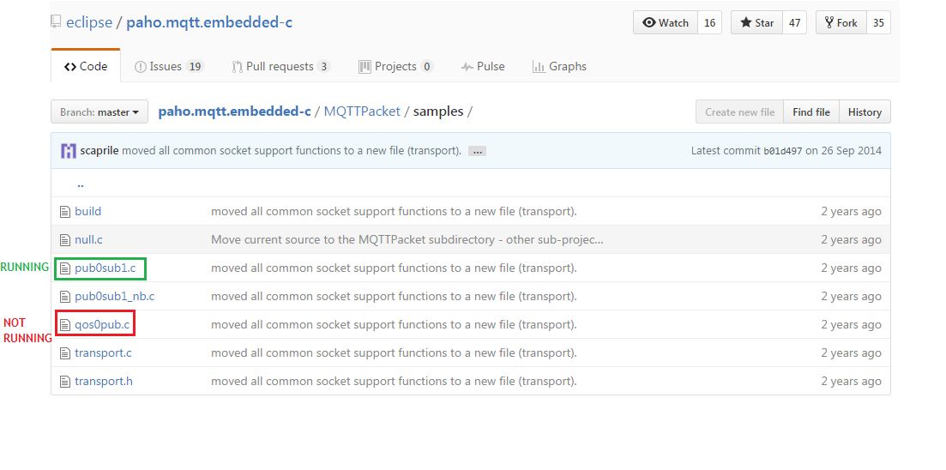Open the pub0sub1.c file
The height and width of the screenshot is (470, 946).
(x=105, y=268)
